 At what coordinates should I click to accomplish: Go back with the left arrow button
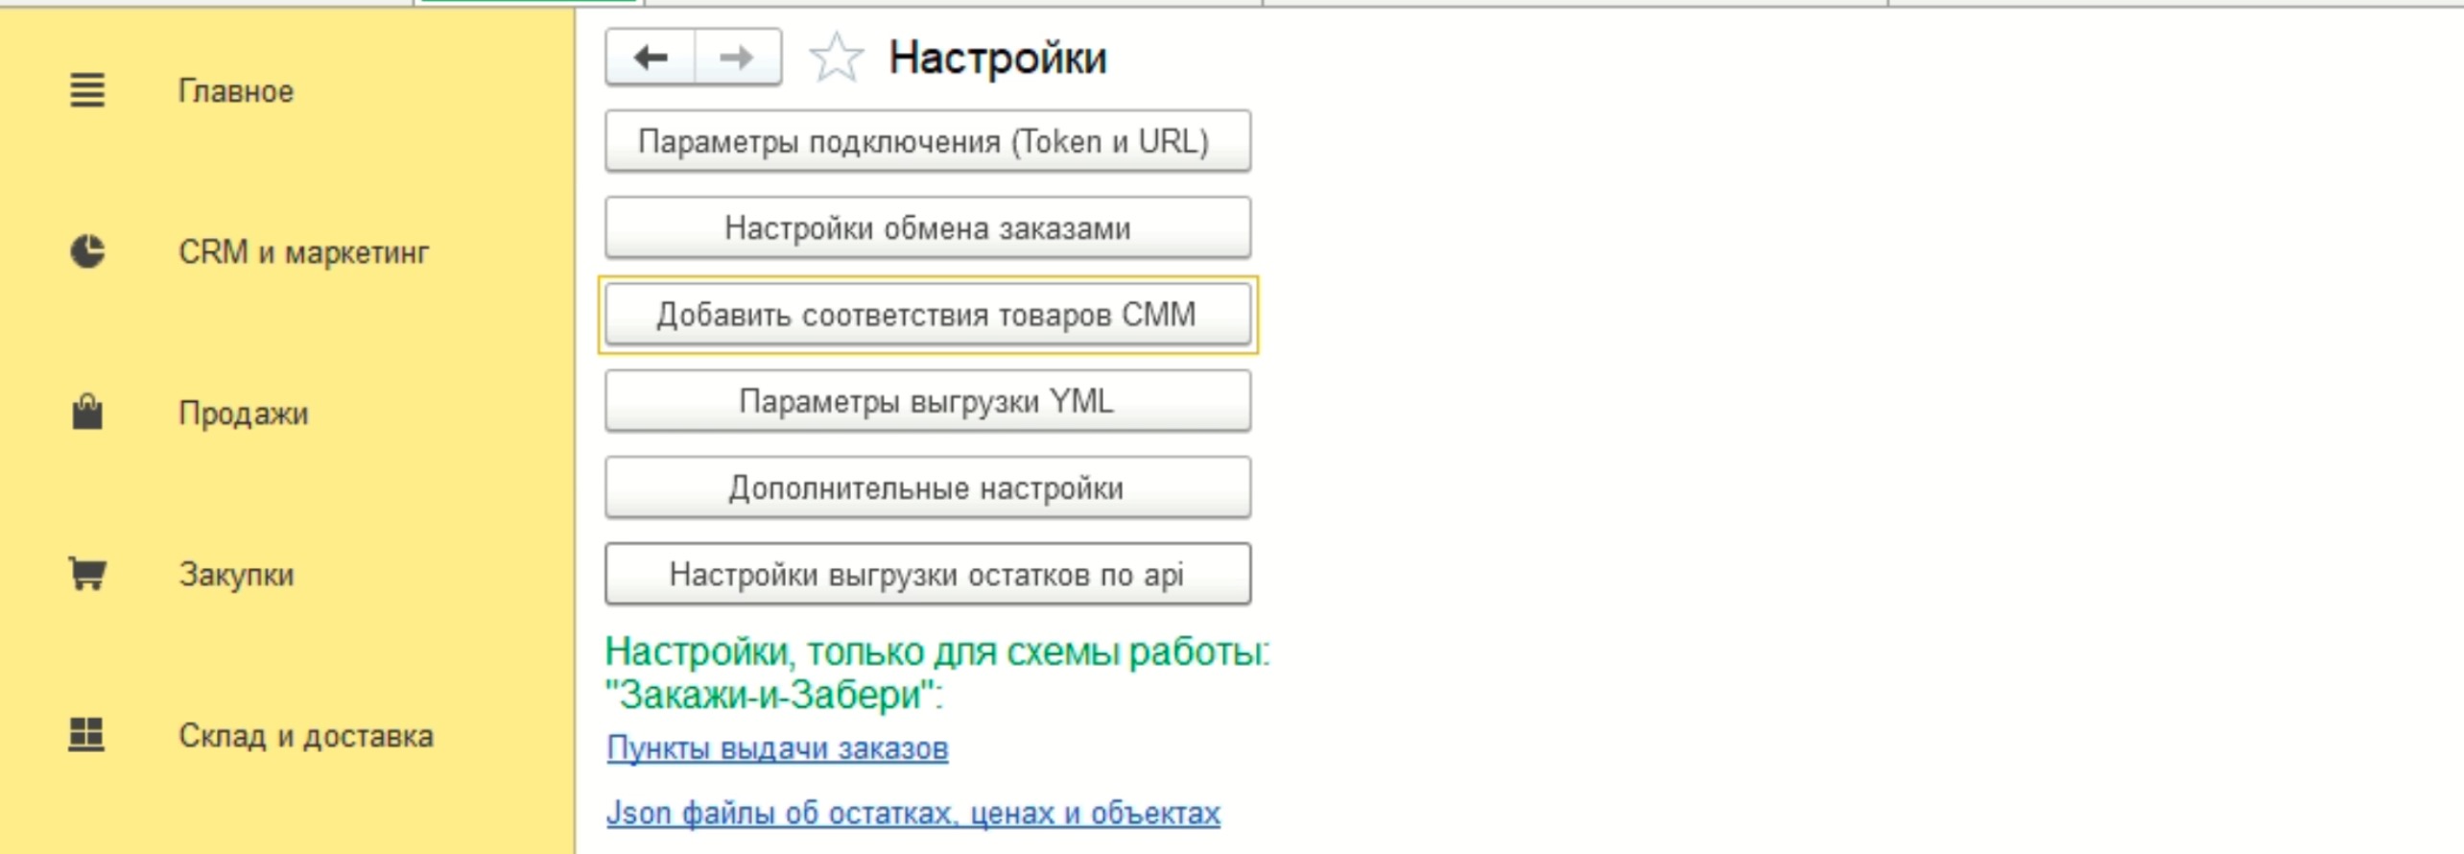click(651, 58)
